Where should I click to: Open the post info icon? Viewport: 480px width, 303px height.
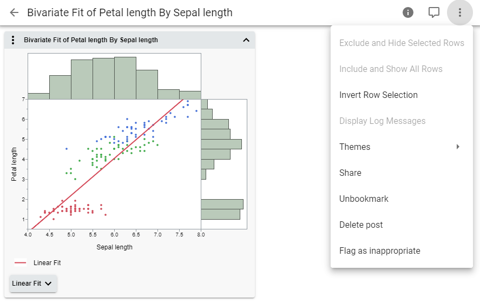409,12
